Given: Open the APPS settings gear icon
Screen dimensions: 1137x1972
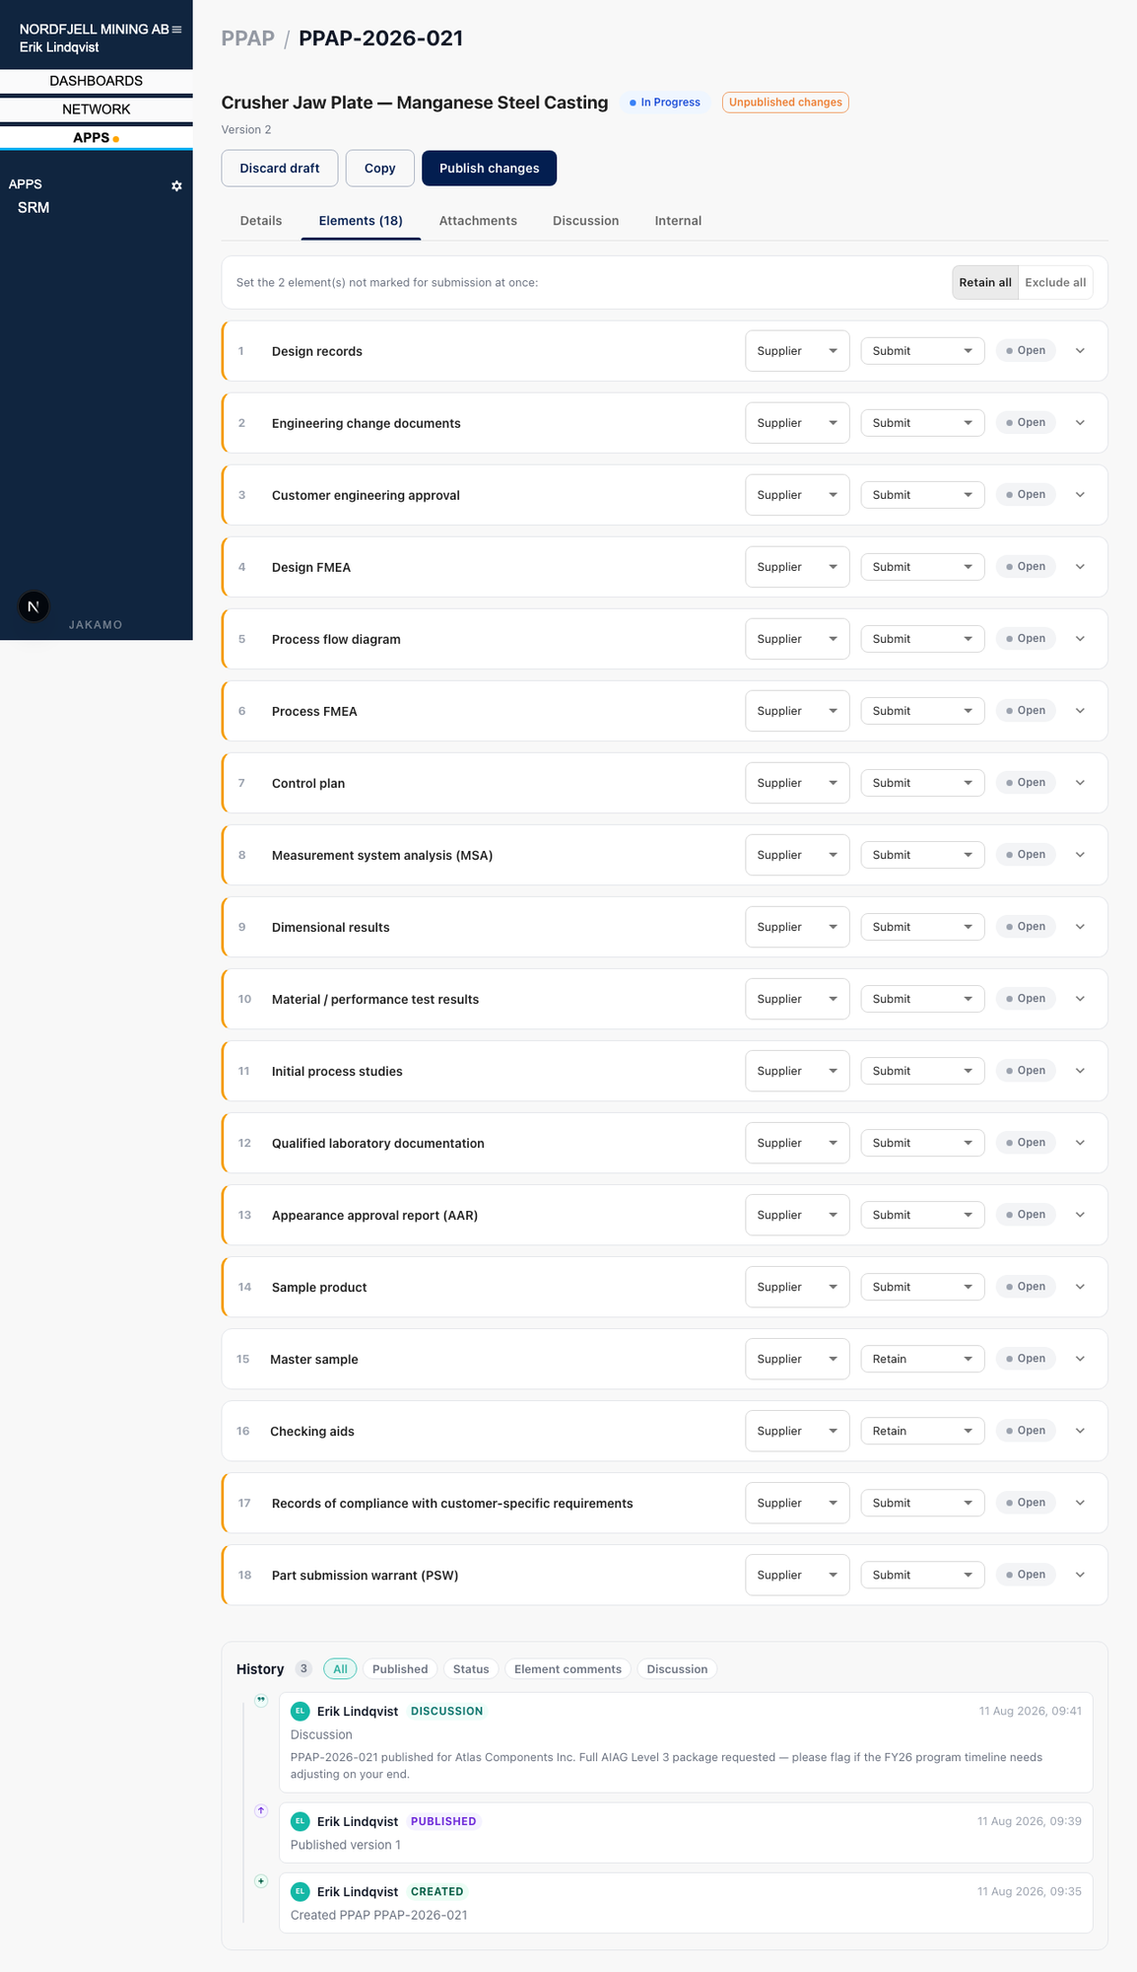Looking at the screenshot, I should (x=176, y=185).
